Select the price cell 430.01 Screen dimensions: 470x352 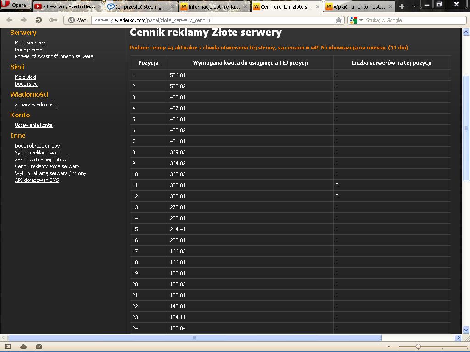(x=250, y=97)
